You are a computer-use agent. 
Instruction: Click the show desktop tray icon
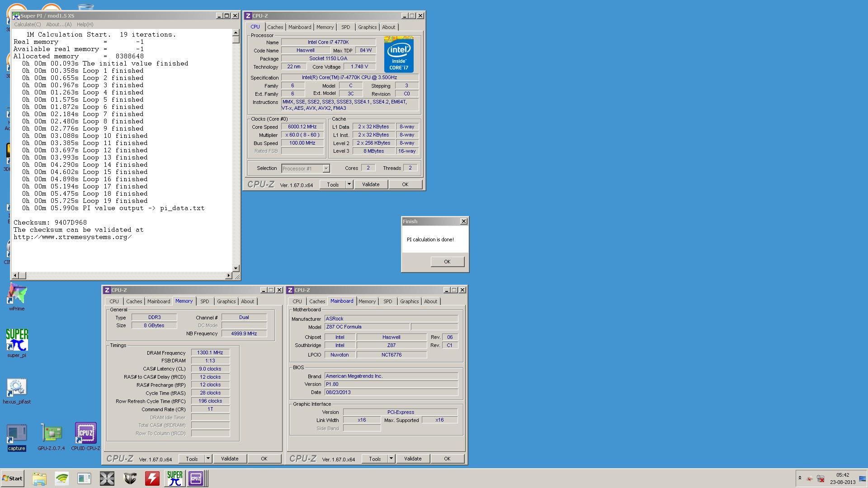coord(863,479)
